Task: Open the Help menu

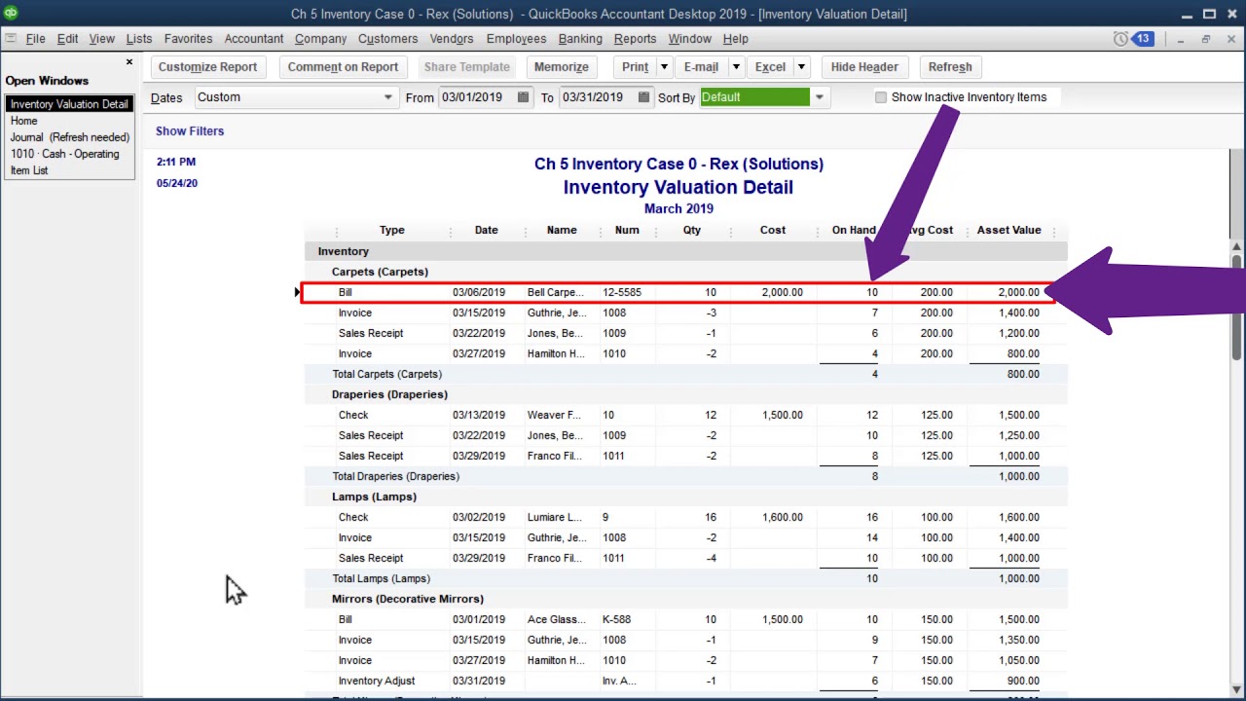Action: pos(736,39)
